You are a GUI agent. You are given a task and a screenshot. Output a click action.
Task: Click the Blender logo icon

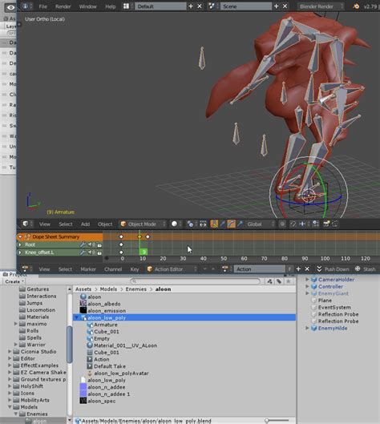click(356, 6)
